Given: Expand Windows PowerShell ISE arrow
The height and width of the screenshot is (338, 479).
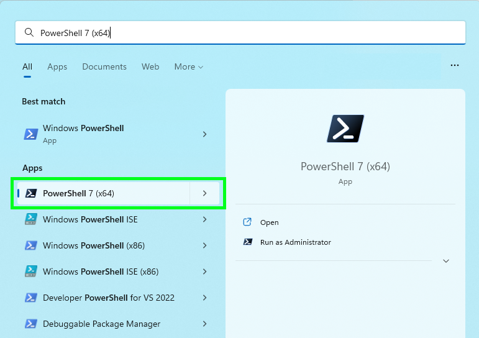Looking at the screenshot, I should (204, 219).
